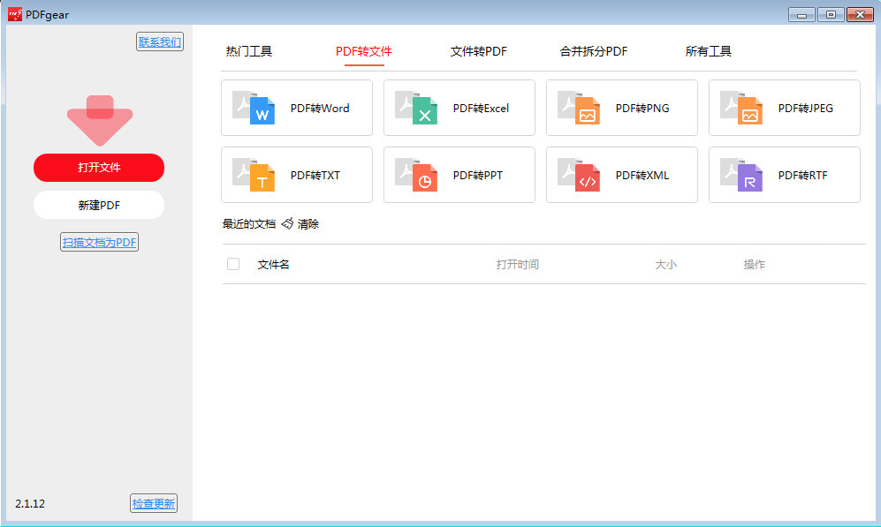Click the PDF转PPT tool icon
Image resolution: width=881 pixels, height=527 pixels.
click(417, 176)
